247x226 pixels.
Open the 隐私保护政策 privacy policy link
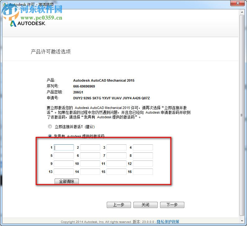tap(168, 222)
